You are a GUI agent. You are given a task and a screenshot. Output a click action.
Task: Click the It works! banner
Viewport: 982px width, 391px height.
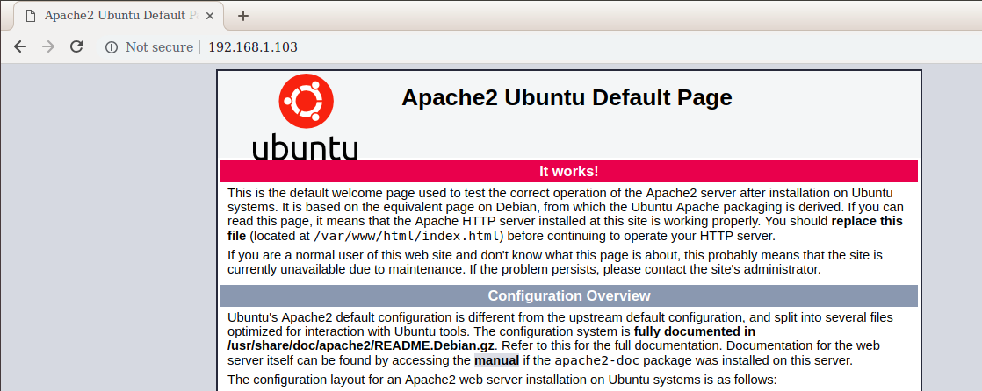[568, 171]
